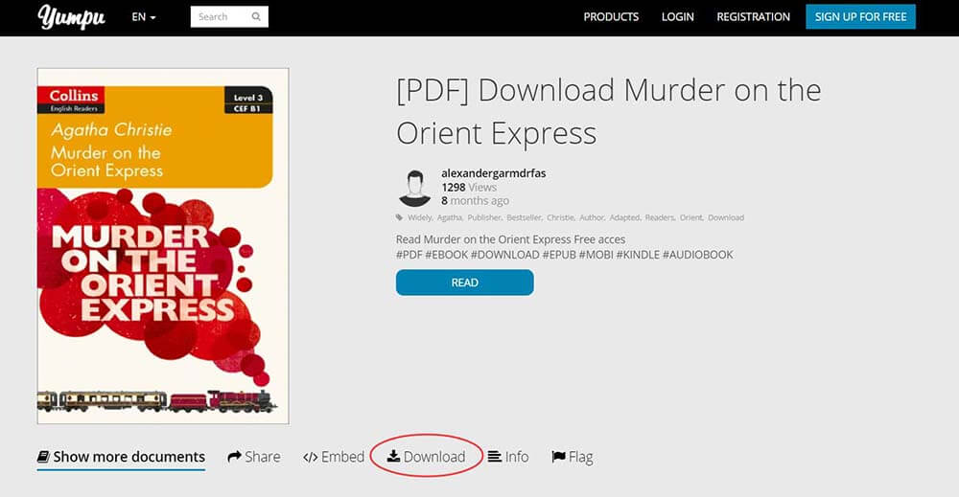Image resolution: width=959 pixels, height=497 pixels.
Task: Click the Share arrow icon
Action: point(234,457)
